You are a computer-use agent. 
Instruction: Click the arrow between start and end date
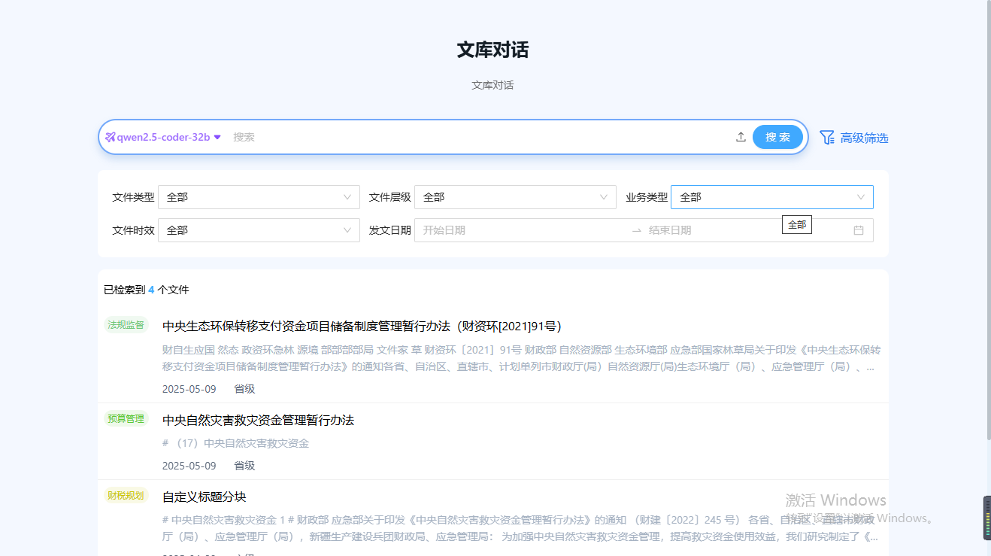point(636,230)
